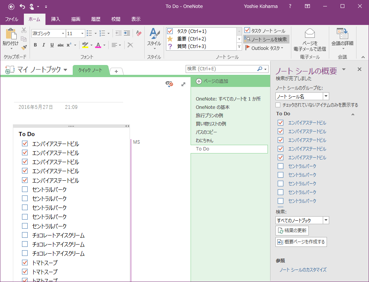Open the 描画 ribbon tab
369x282 pixels.
[76, 19]
